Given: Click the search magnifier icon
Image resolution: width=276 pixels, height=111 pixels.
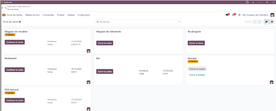Looking at the screenshot, I should point(97,22).
